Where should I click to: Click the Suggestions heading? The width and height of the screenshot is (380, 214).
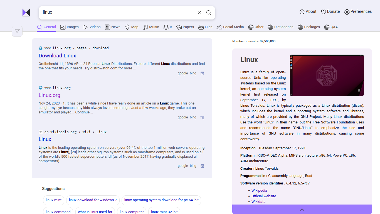click(x=53, y=189)
